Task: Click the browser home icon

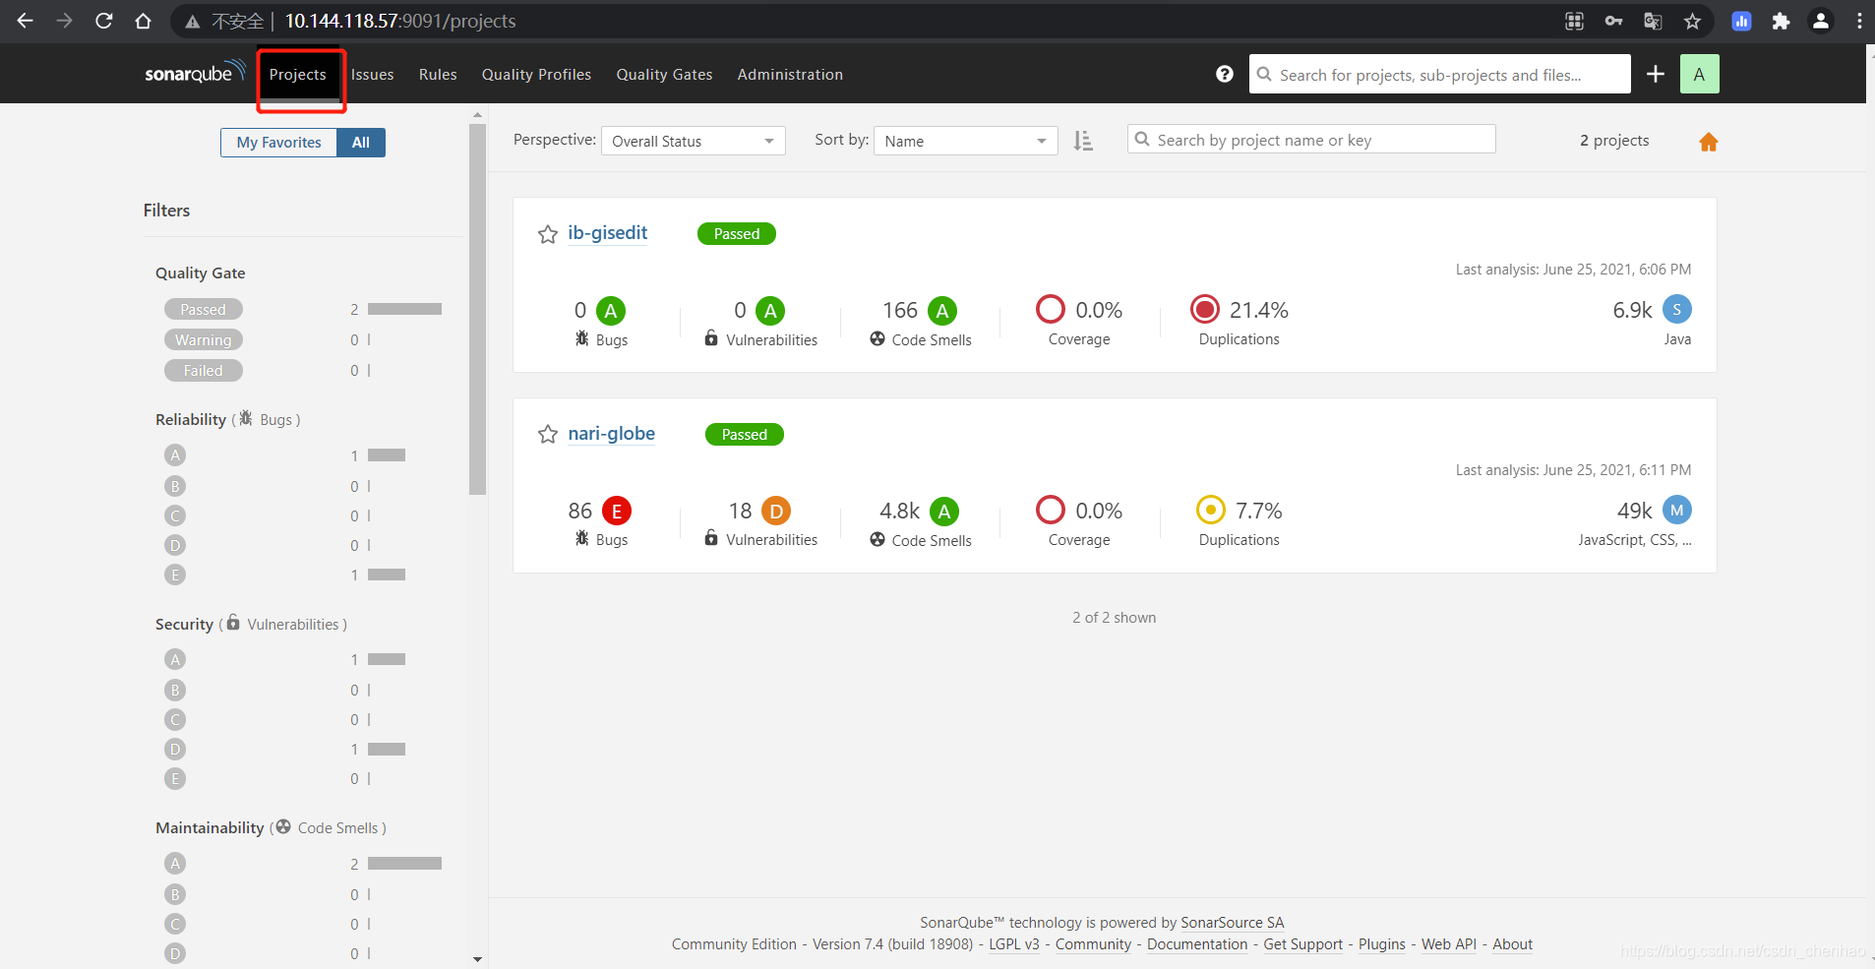Action: 143,21
